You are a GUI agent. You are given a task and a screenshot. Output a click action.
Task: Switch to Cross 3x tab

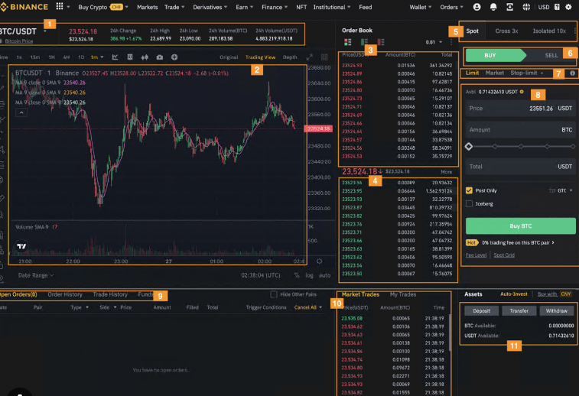click(x=506, y=31)
